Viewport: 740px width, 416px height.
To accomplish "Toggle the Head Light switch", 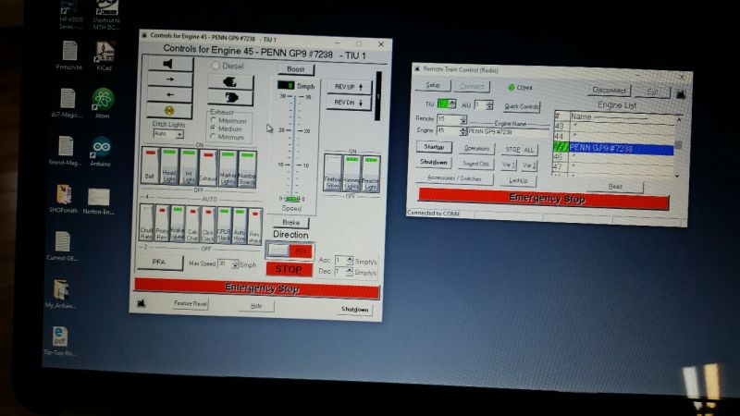I will [x=169, y=165].
